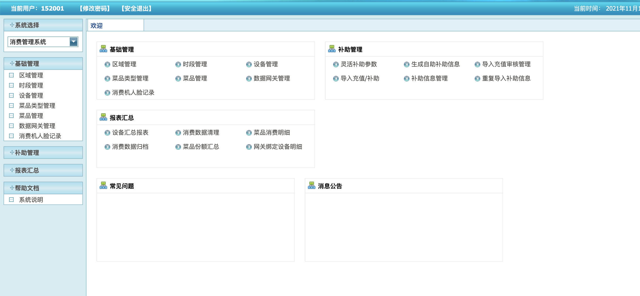Viewport: 640px width, 296px height.
Task: Click the arrow icon beside 菜品消费明细
Action: (249, 133)
